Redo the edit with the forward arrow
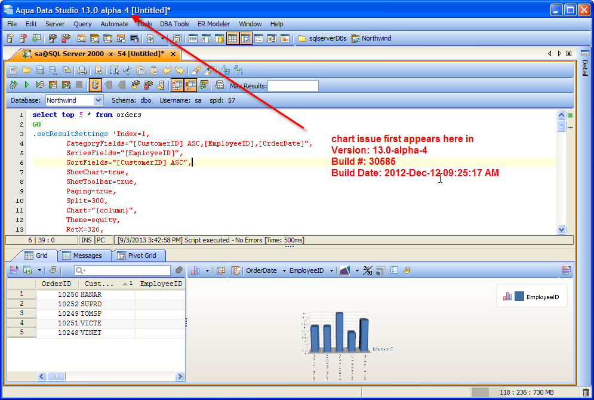The image size is (594, 400). pos(180,70)
